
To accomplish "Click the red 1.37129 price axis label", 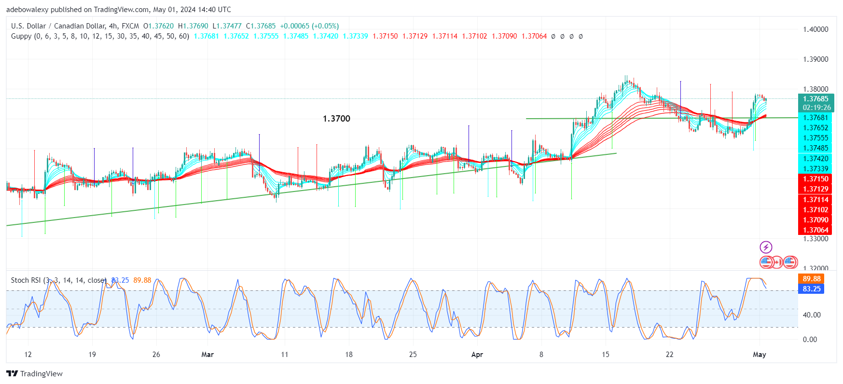I will [x=815, y=189].
